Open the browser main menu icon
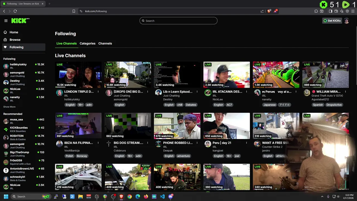 (353, 11)
